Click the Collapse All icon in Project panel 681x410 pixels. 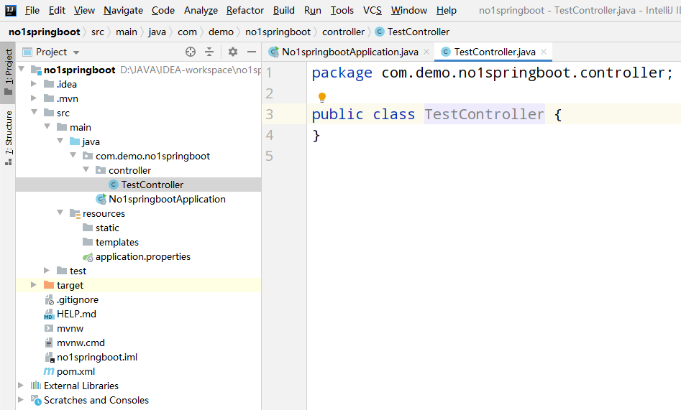[x=209, y=52]
